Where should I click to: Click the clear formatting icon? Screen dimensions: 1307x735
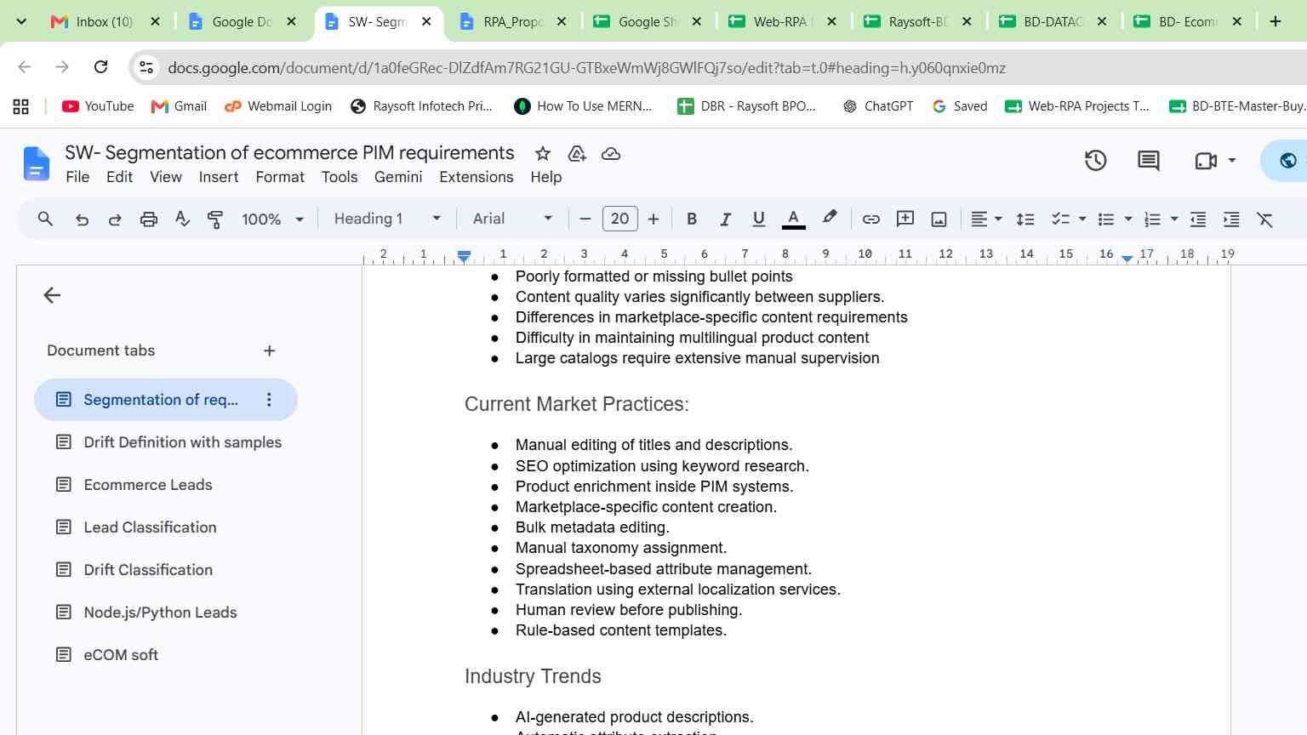(1265, 219)
